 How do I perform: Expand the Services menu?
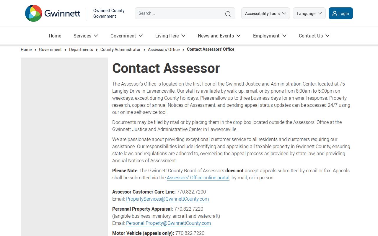86,36
